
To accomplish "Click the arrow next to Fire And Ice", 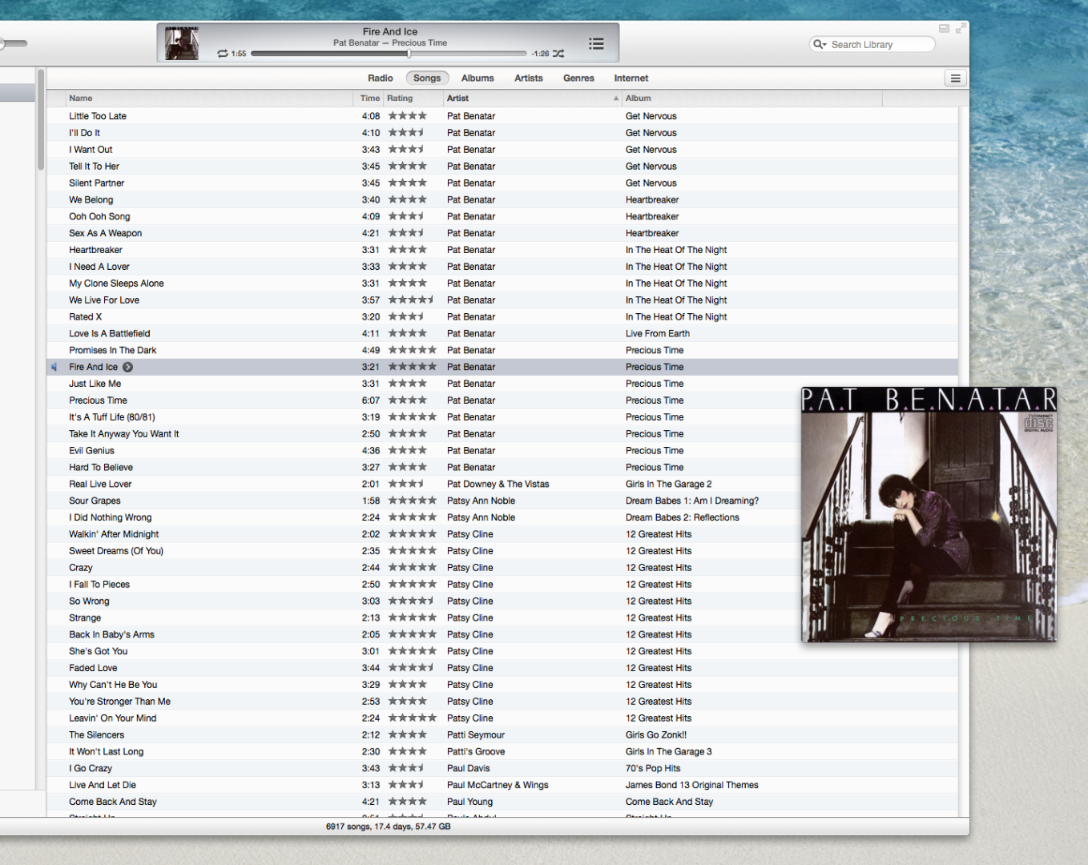I will (x=127, y=367).
